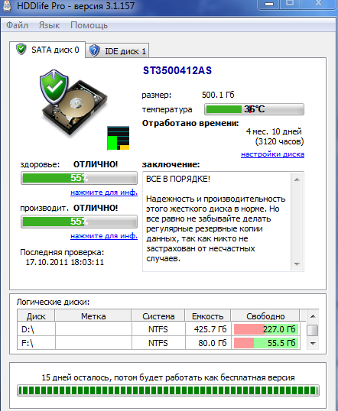The height and width of the screenshot is (411, 338).
Task: Click the Емкость column header
Action: point(207,316)
